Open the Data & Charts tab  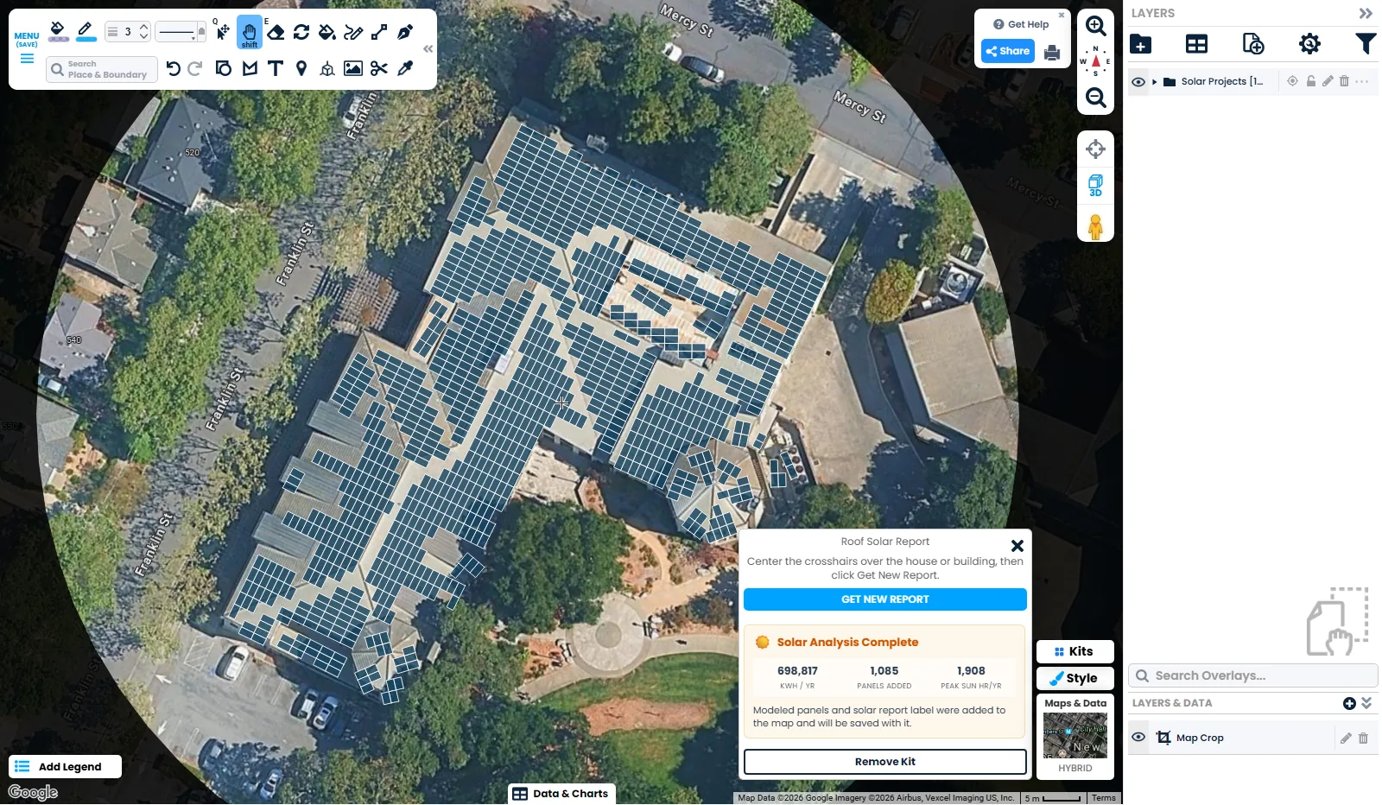pyautogui.click(x=561, y=794)
